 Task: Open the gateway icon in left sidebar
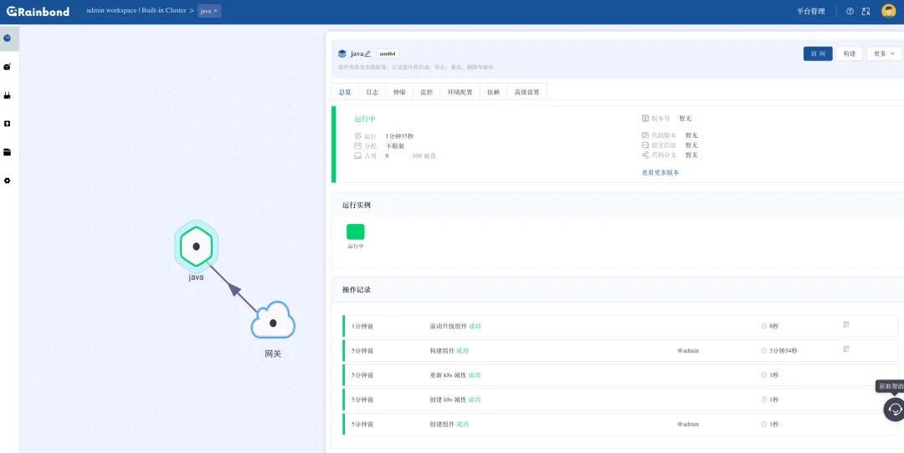click(x=8, y=95)
